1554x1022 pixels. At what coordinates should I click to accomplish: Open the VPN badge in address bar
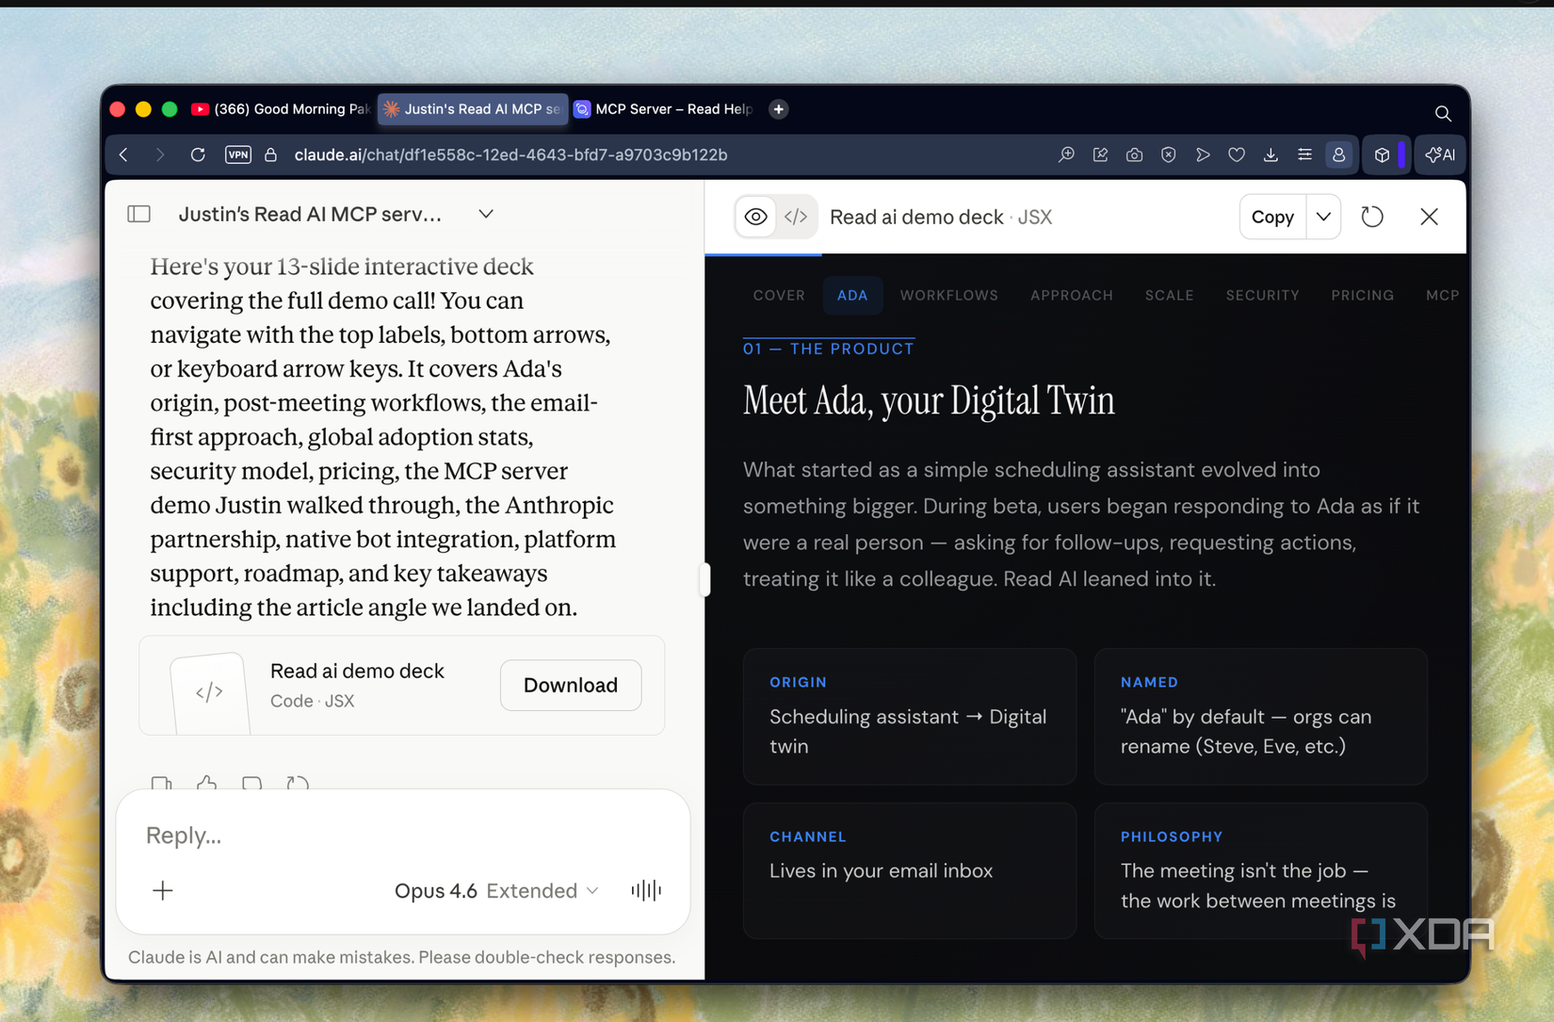tap(238, 154)
